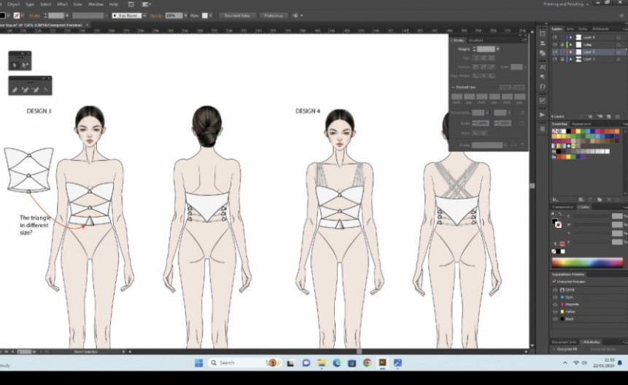
Task: Toggle the Overprint Preview checkbox
Action: 554,281
